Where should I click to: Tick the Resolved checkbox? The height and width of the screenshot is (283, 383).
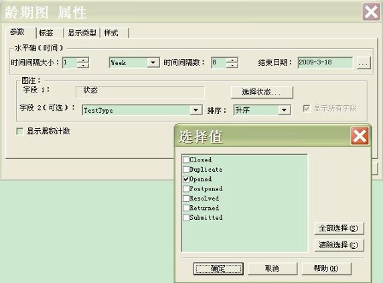pyautogui.click(x=186, y=198)
